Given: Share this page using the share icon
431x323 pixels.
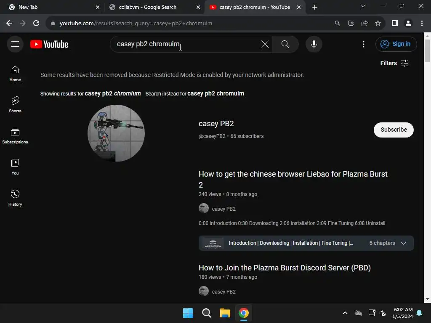Looking at the screenshot, I should (x=364, y=24).
